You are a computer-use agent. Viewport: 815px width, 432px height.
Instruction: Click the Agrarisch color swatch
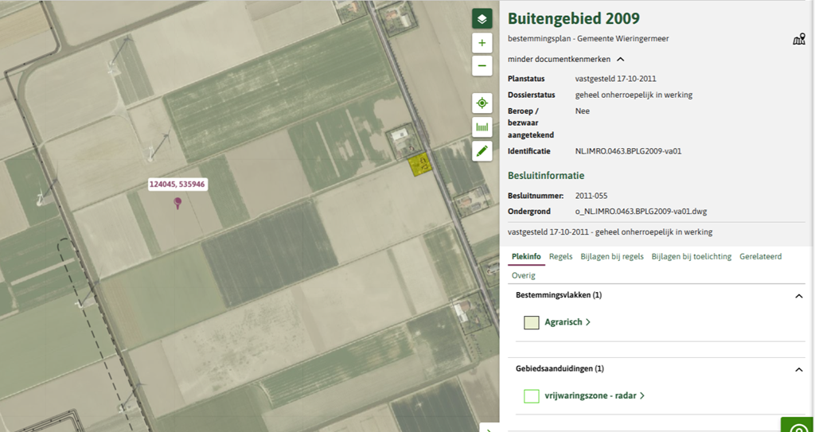pyautogui.click(x=532, y=322)
